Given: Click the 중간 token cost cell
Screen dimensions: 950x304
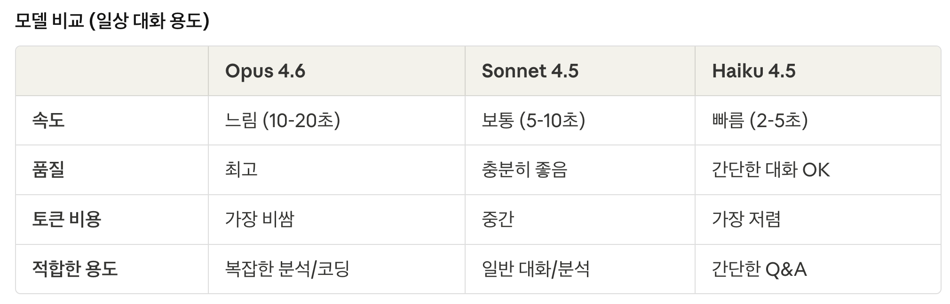Looking at the screenshot, I should pos(498,219).
